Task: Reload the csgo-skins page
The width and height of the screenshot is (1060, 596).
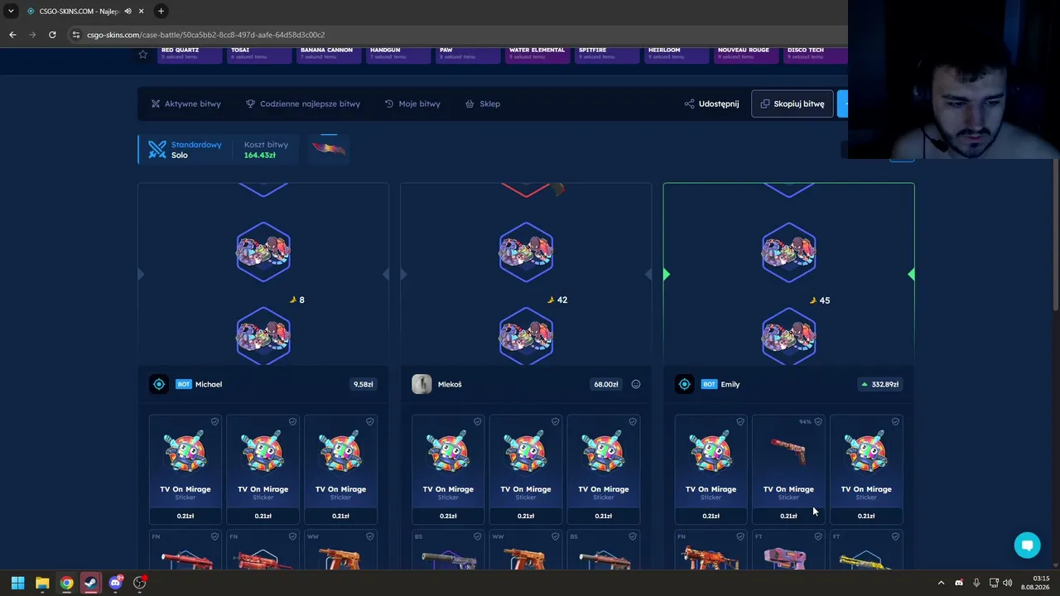Action: (x=52, y=35)
